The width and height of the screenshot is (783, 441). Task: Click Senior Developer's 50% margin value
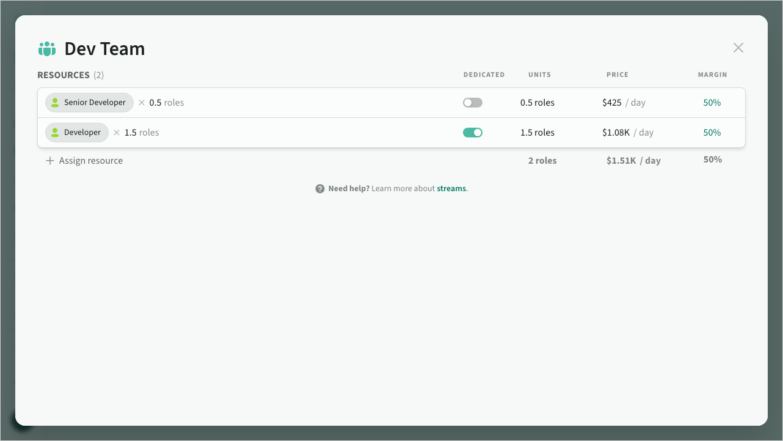click(x=712, y=103)
